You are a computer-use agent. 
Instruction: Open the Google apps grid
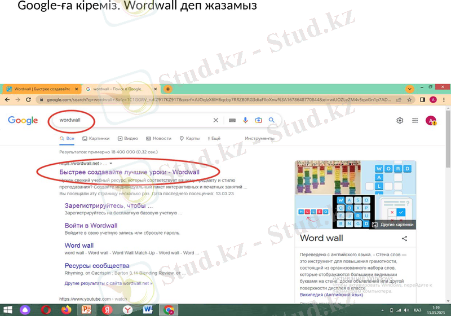415,121
